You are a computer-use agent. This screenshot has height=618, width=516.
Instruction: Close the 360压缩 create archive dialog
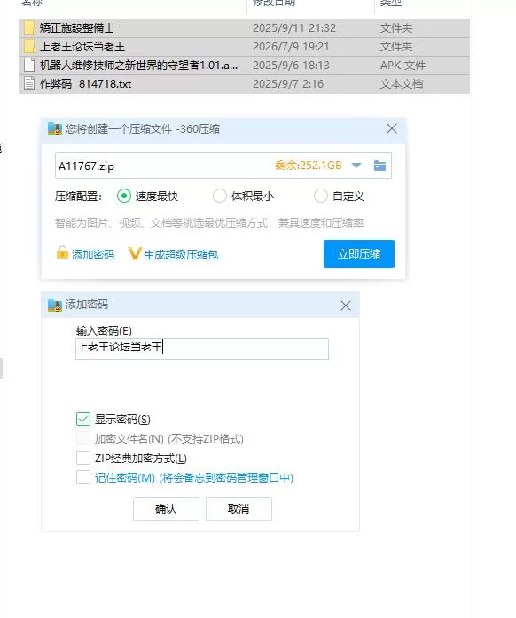[392, 128]
